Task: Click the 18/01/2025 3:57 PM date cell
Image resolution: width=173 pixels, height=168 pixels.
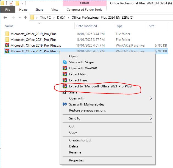Action: click(x=90, y=40)
